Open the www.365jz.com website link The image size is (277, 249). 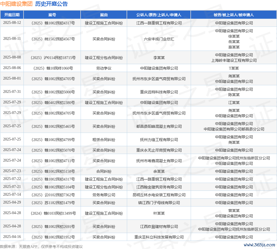259,245
